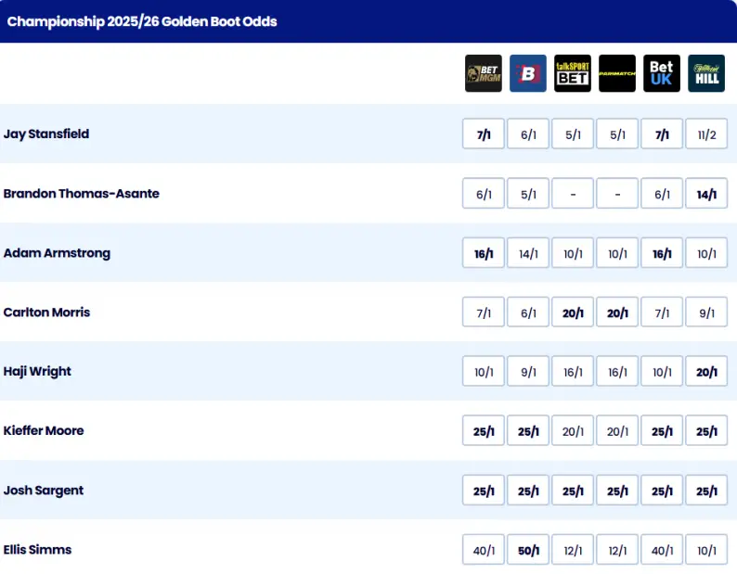737x574 pixels.
Task: Select Jay Stansfield's 11/2 William Hill odds
Action: click(x=706, y=134)
